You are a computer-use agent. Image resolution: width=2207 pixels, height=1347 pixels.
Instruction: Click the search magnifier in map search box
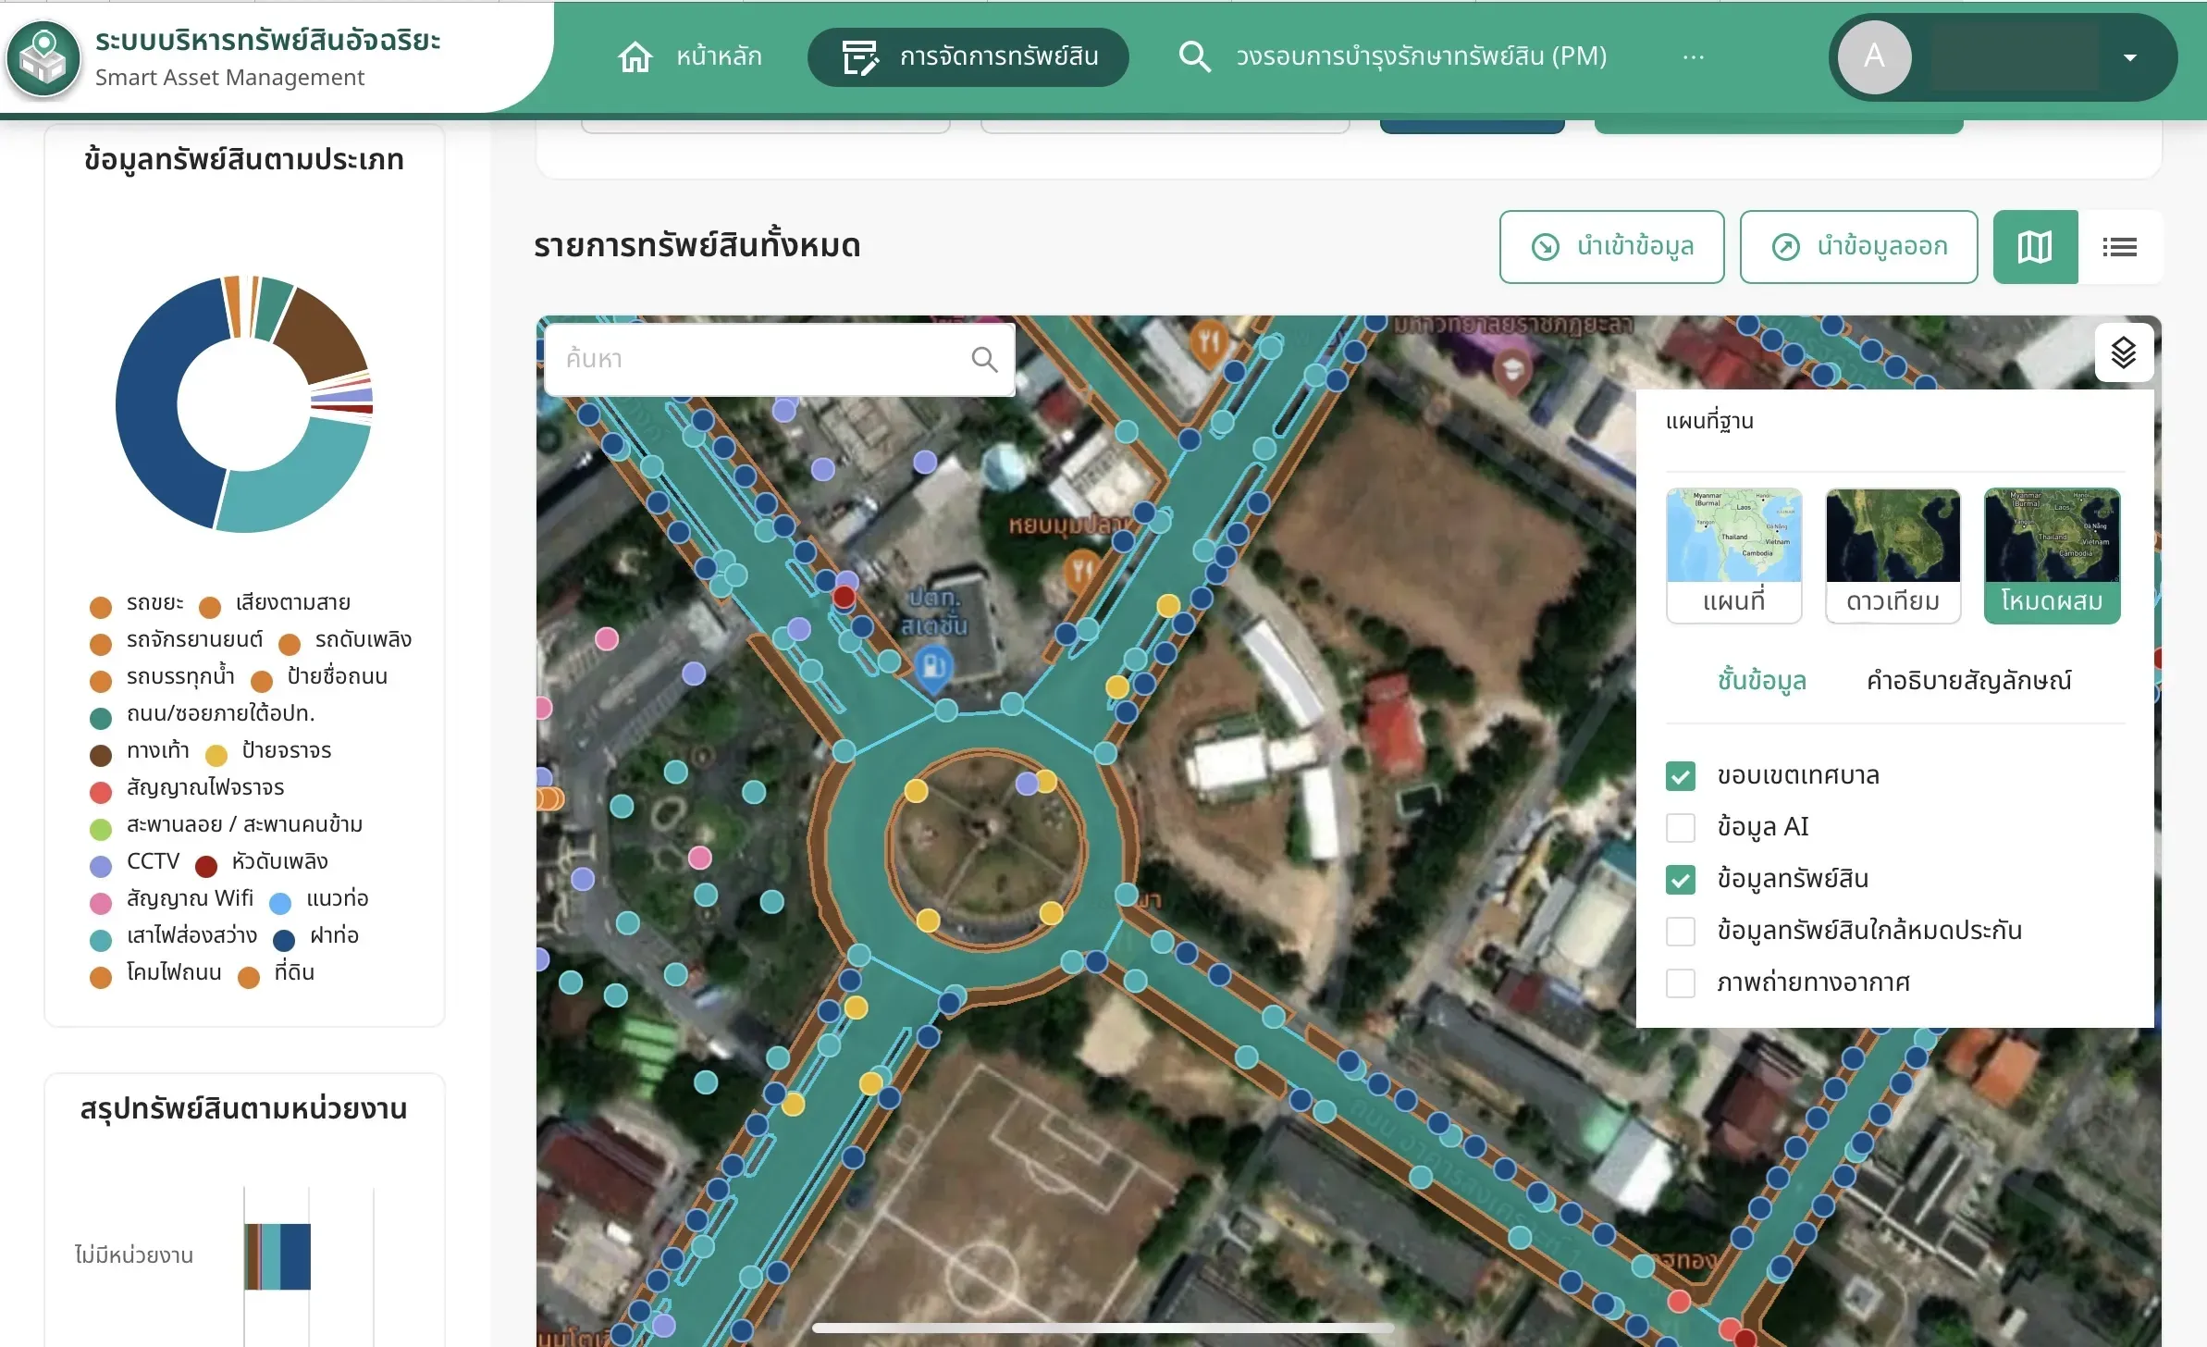click(x=985, y=359)
